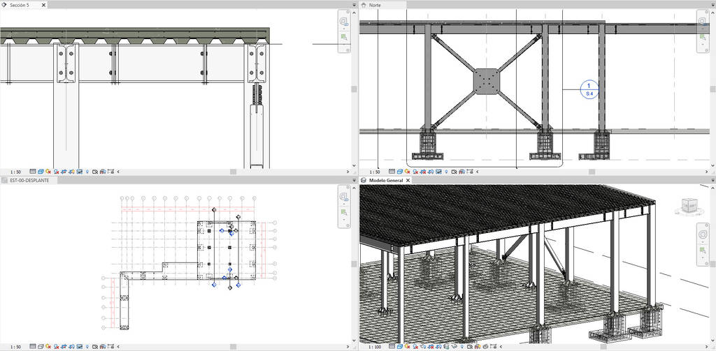This screenshot has height=351, width=716.
Task: Reveal hidden elements lightbulb in Norte view
Action: (446, 172)
